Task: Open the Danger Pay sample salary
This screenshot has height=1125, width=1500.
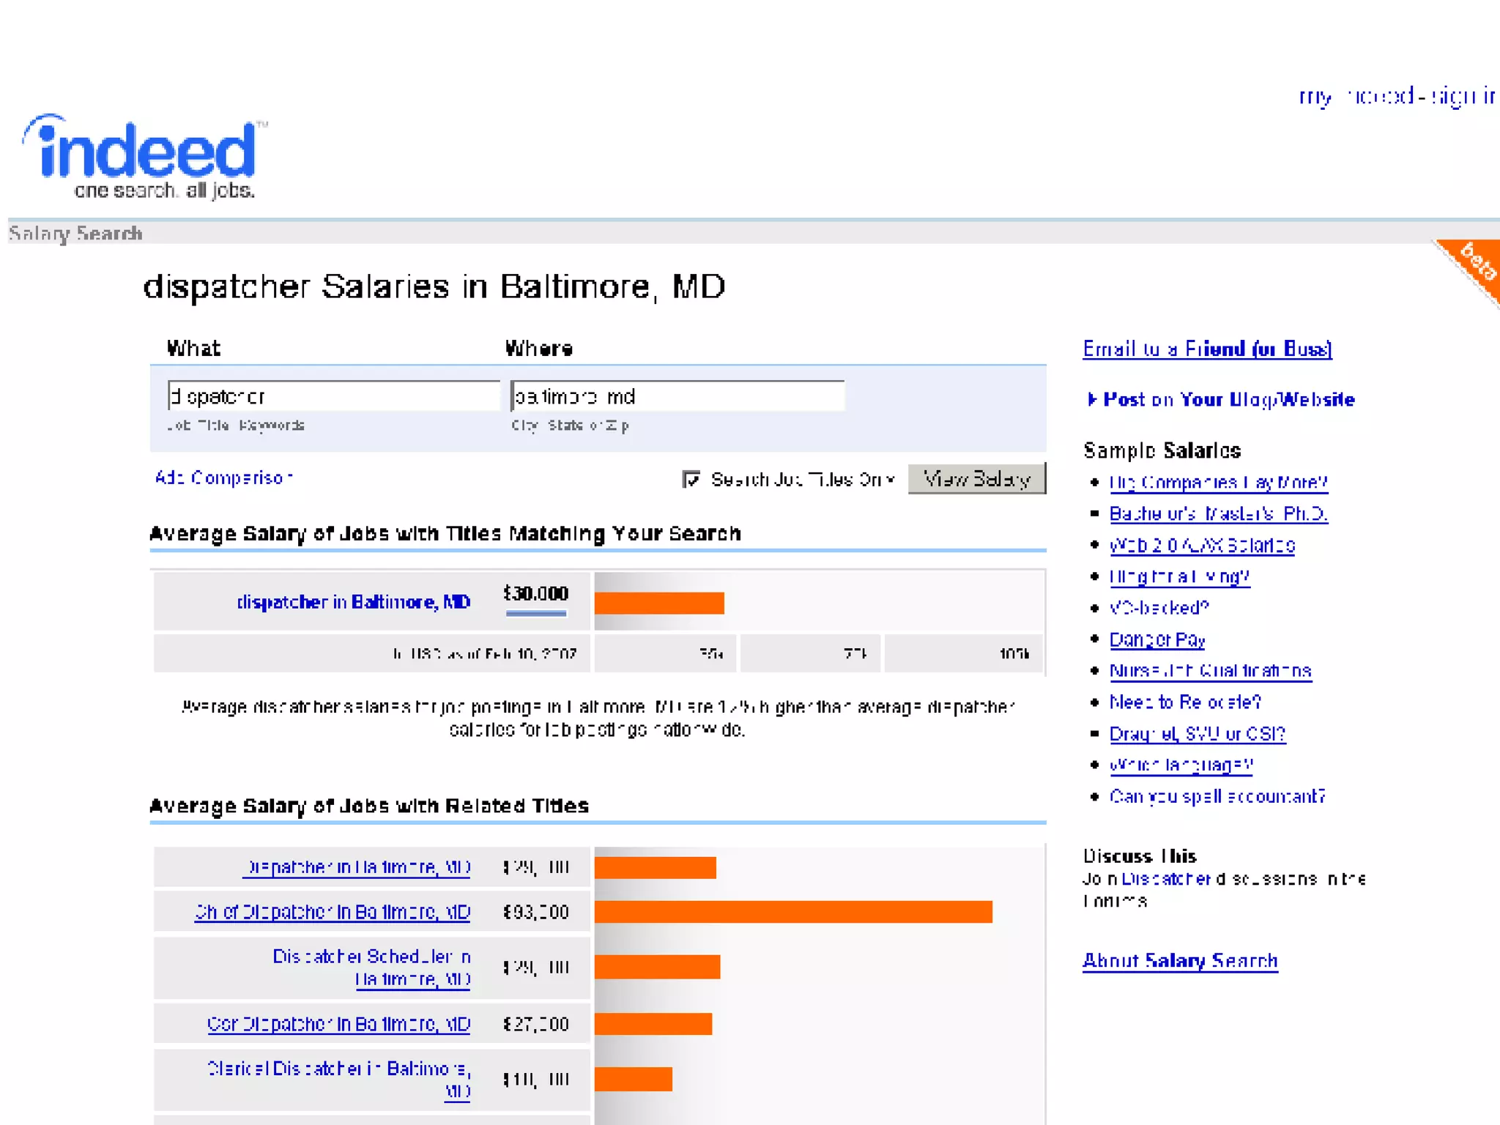Action: click(1156, 639)
